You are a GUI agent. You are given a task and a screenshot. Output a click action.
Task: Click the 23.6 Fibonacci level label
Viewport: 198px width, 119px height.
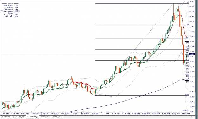coord(188,24)
